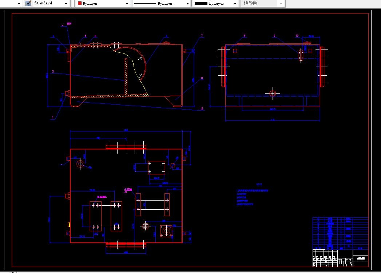Open the 随颜色 plot style dropdown

click(262, 3)
